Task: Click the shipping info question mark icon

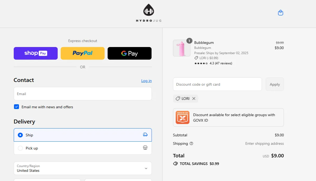Action: click(x=191, y=143)
